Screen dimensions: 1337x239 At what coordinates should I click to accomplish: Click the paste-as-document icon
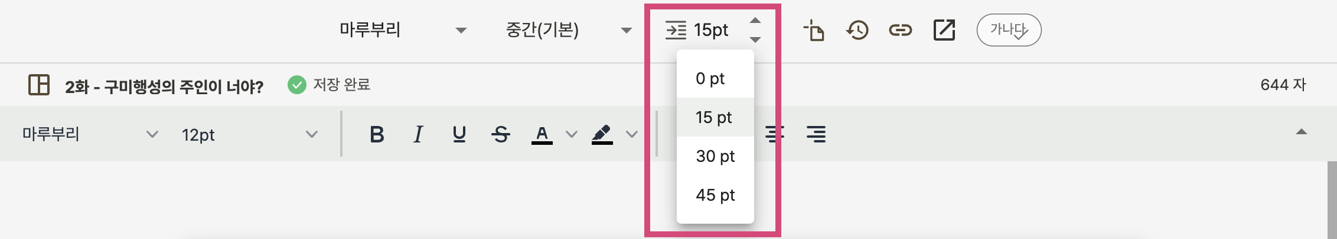tap(814, 30)
